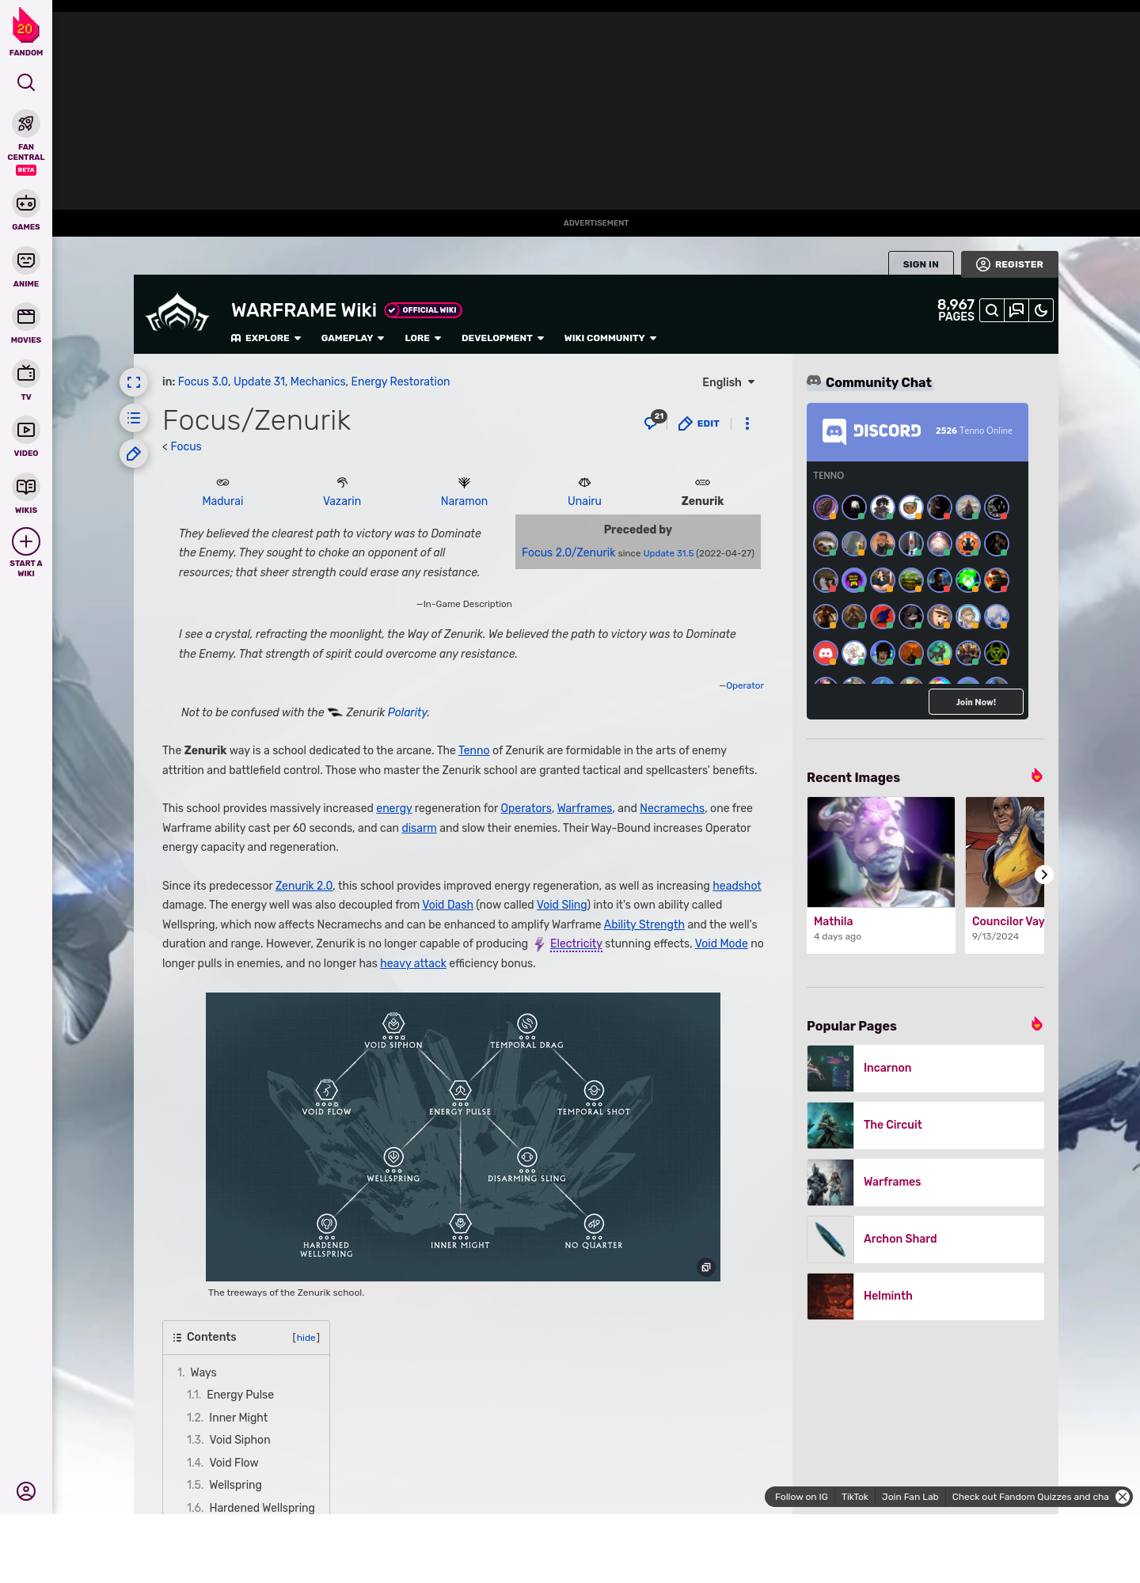Jump to Energy Pulse in Contents

(x=240, y=1395)
